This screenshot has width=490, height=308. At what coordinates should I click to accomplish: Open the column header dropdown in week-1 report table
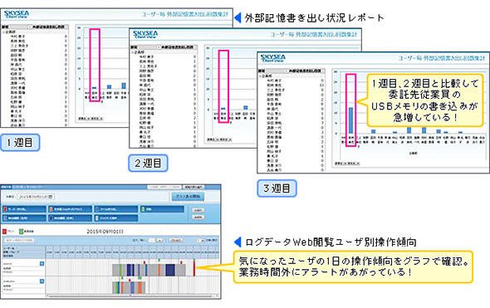(30, 27)
